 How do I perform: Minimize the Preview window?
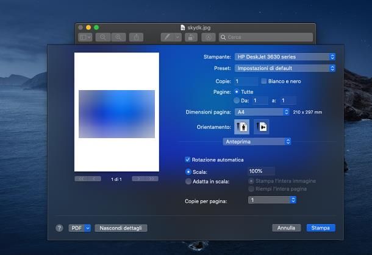pos(88,27)
